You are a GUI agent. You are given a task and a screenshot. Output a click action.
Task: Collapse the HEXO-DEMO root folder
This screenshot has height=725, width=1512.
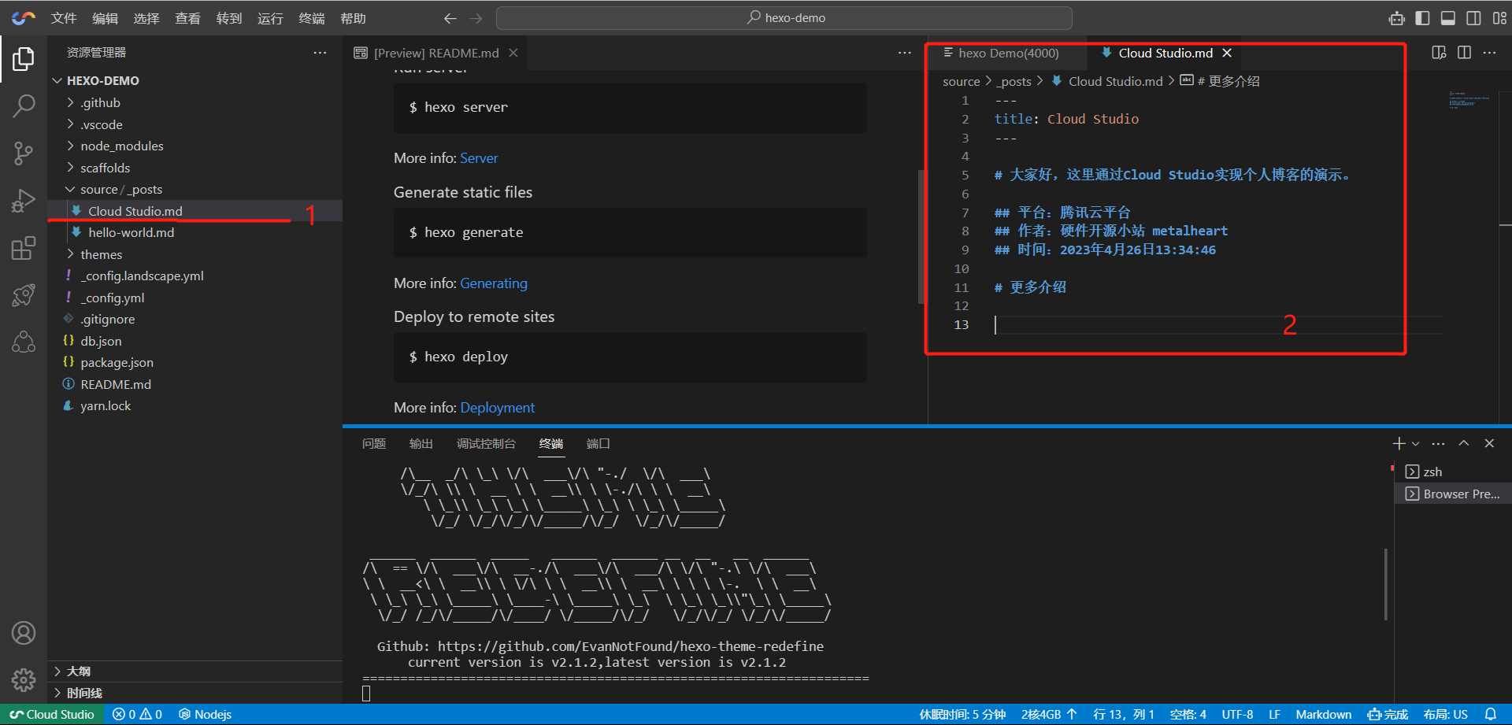57,80
